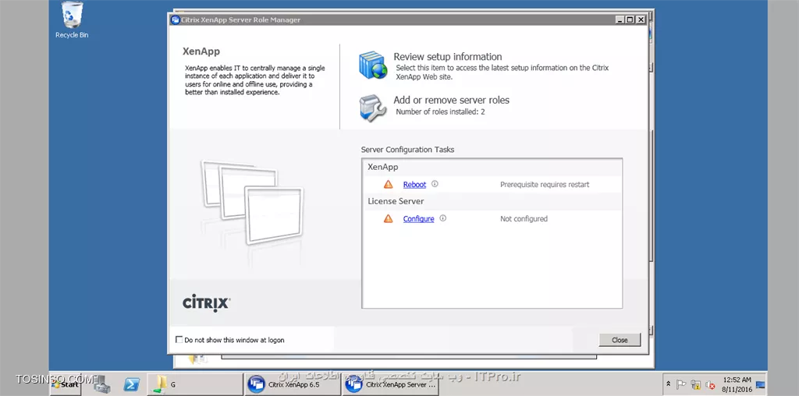The image size is (799, 396).
Task: Show hidden tray icons arrow
Action: point(669,384)
